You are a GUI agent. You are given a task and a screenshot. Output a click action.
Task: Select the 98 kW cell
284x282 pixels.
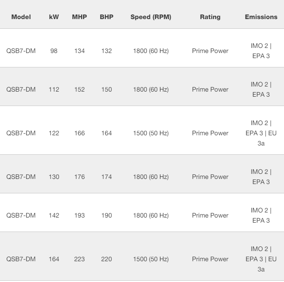(x=54, y=51)
